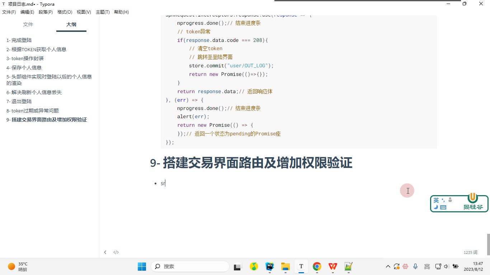Click the battery tray icon
The height and width of the screenshot is (275, 490).
coord(456,266)
